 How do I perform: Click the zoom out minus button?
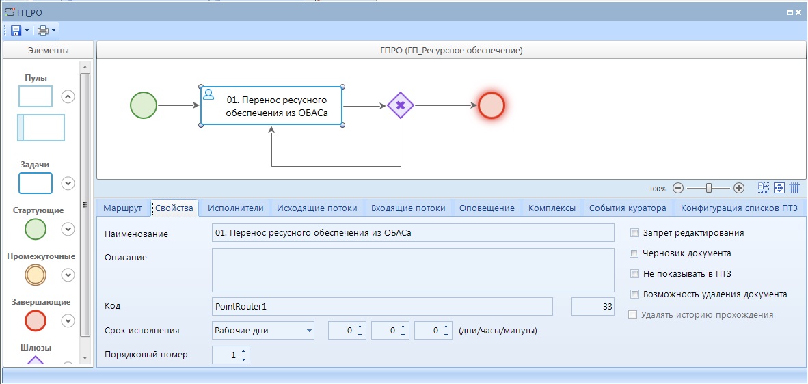(678, 188)
